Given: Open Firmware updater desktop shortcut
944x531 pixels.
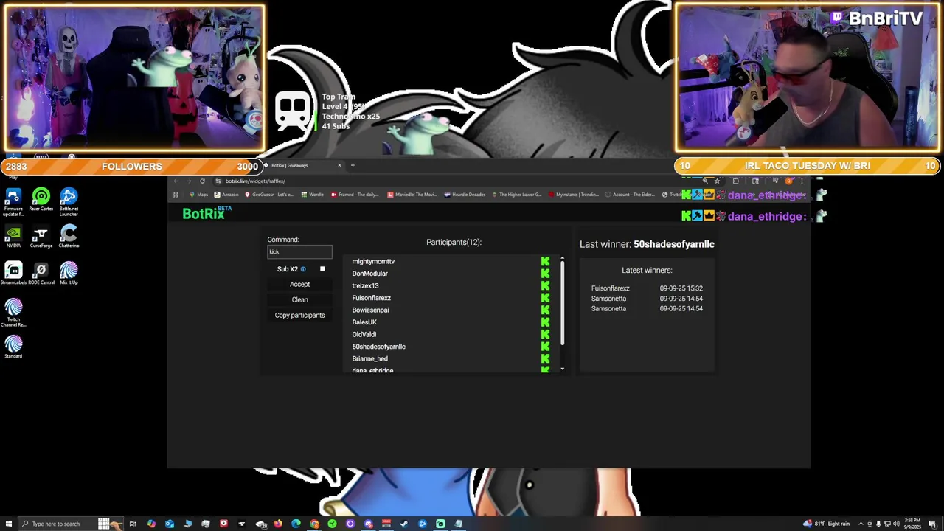Looking at the screenshot, I should pyautogui.click(x=13, y=201).
